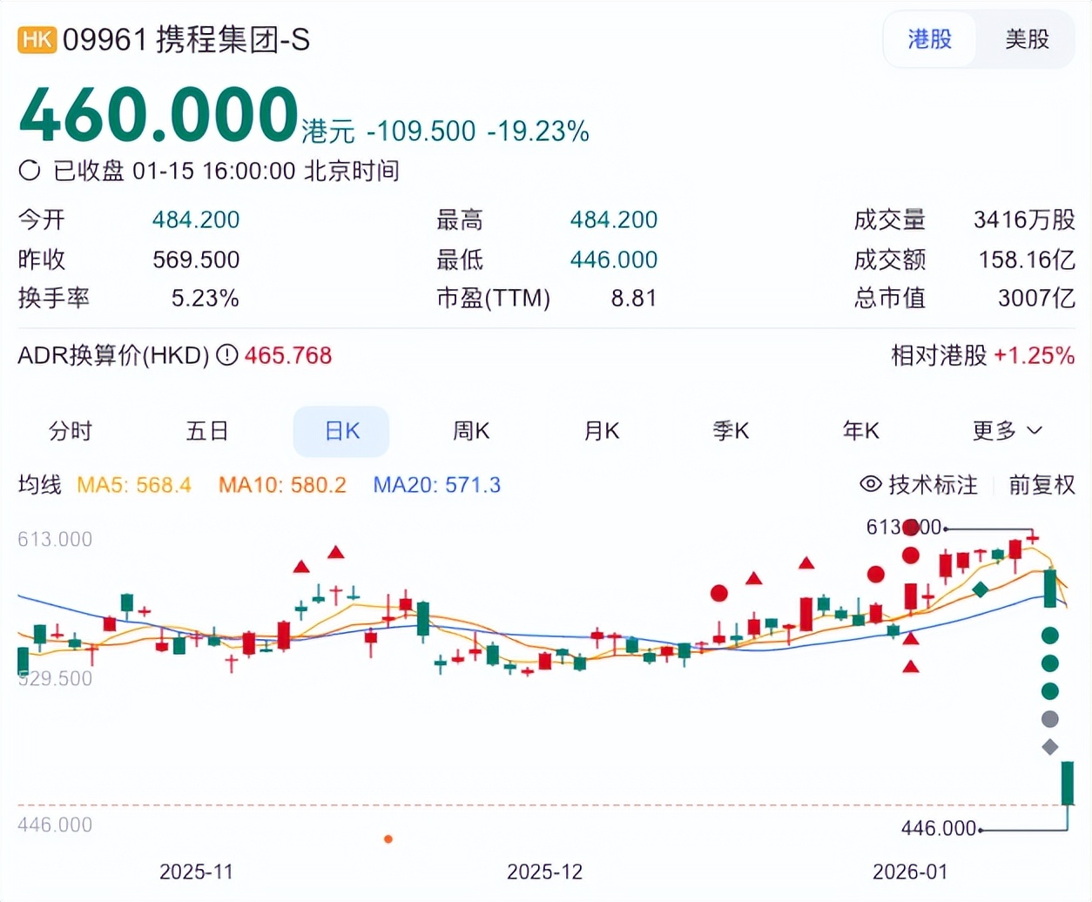Switch to 月K chart tab

tap(601, 431)
